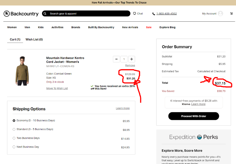Click the Subtotal $31.20 amount
Image resolution: width=236 pixels, height=164 pixels.
point(221,56)
